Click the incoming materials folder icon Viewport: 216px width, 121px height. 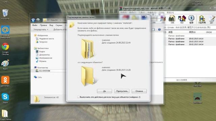(x=87, y=76)
